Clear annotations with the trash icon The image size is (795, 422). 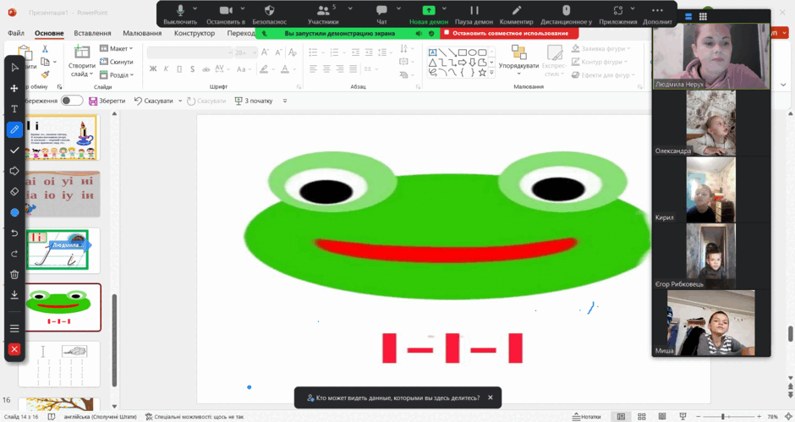point(14,274)
